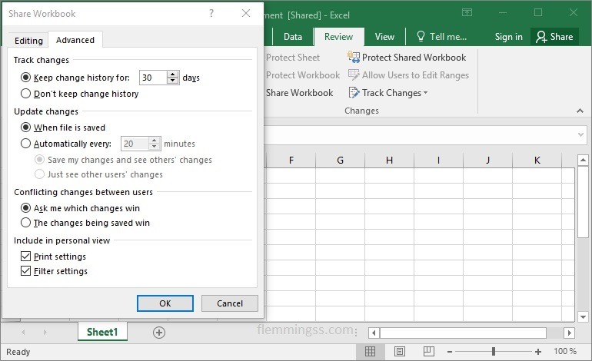Select column J header
Screen dimensions: 592x361
(487, 160)
